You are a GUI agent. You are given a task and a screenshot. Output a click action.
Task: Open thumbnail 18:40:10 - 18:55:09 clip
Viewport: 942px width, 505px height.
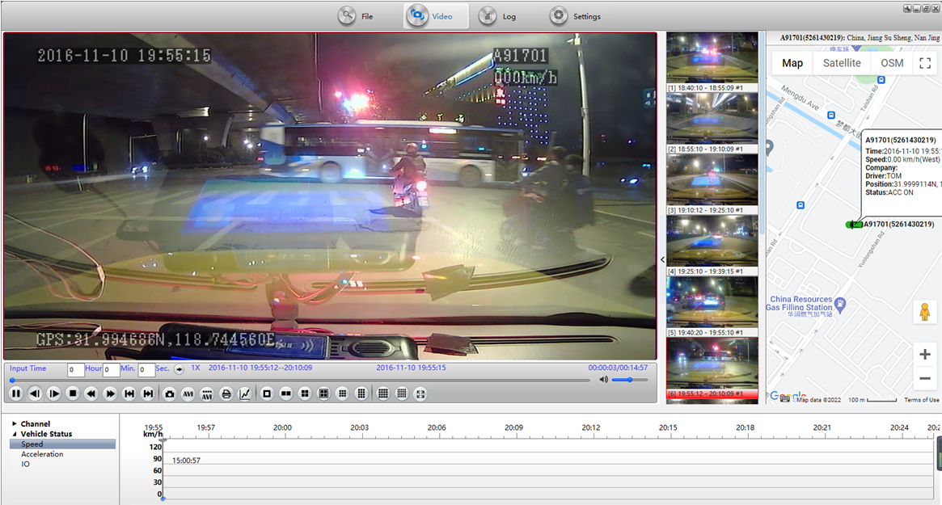(x=712, y=62)
